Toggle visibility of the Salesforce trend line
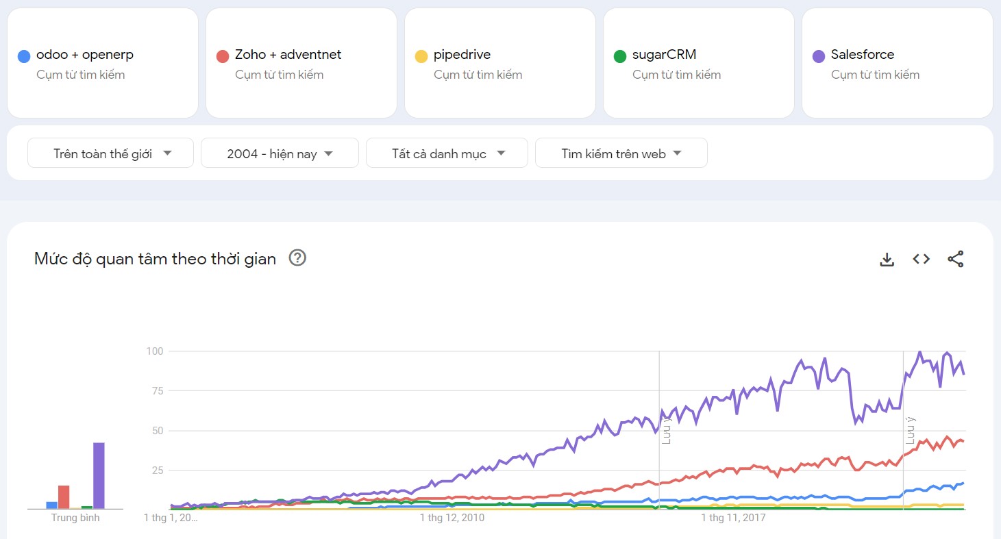 pos(819,55)
